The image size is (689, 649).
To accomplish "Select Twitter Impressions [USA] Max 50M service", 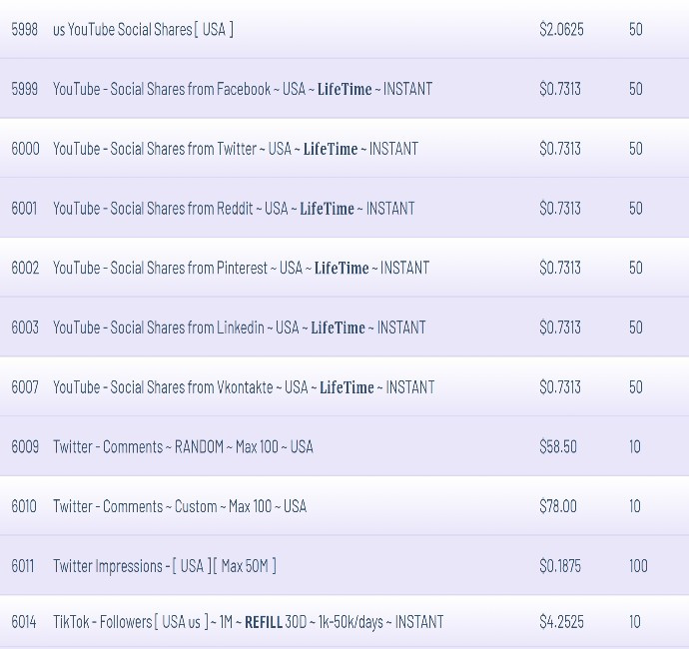I will (x=165, y=566).
